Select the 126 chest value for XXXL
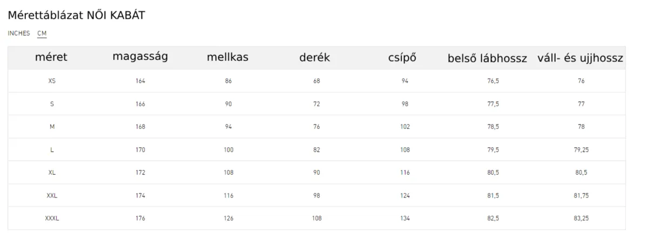648x239 pixels. click(228, 218)
